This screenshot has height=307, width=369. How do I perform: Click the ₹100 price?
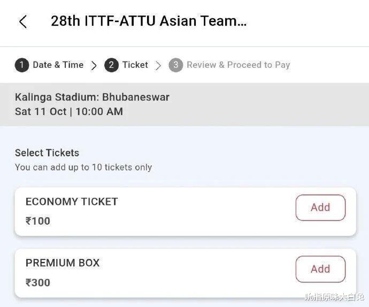click(x=38, y=221)
